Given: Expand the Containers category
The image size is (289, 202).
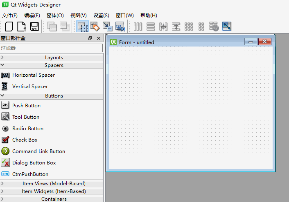Looking at the screenshot, I should 52,199.
